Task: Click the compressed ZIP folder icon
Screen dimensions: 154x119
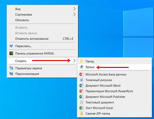Action: (81, 113)
